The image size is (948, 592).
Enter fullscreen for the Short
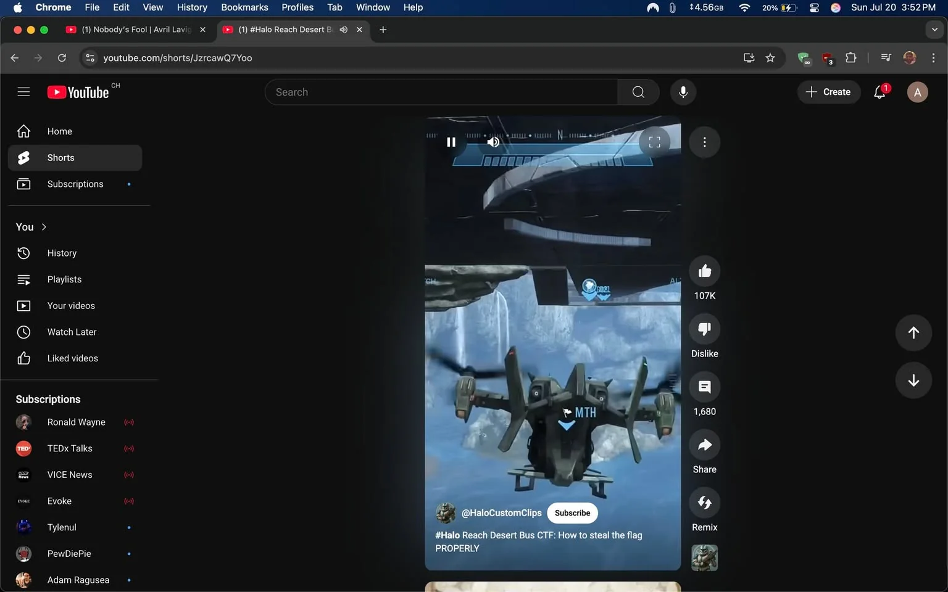655,142
